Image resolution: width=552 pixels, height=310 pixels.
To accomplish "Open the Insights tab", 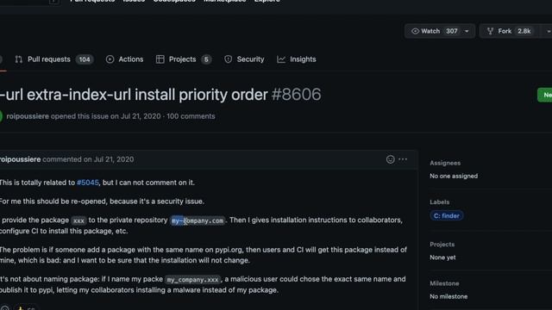I will (x=297, y=59).
